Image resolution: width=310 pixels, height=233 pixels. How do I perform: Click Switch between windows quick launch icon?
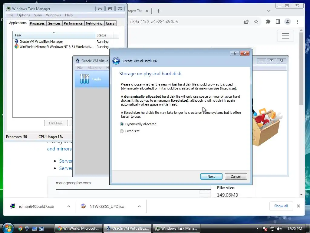click(41, 228)
